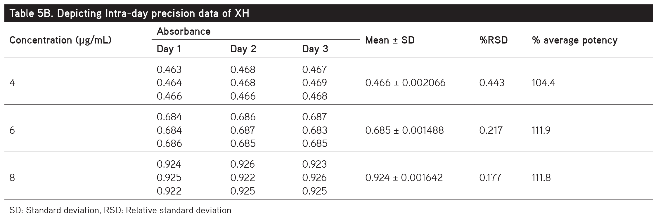Click the 111.9 average potency value
The height and width of the screenshot is (217, 663).
point(541,130)
